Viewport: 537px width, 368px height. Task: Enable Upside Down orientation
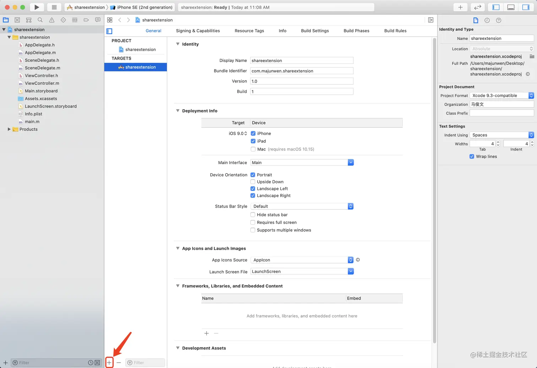[x=253, y=182]
